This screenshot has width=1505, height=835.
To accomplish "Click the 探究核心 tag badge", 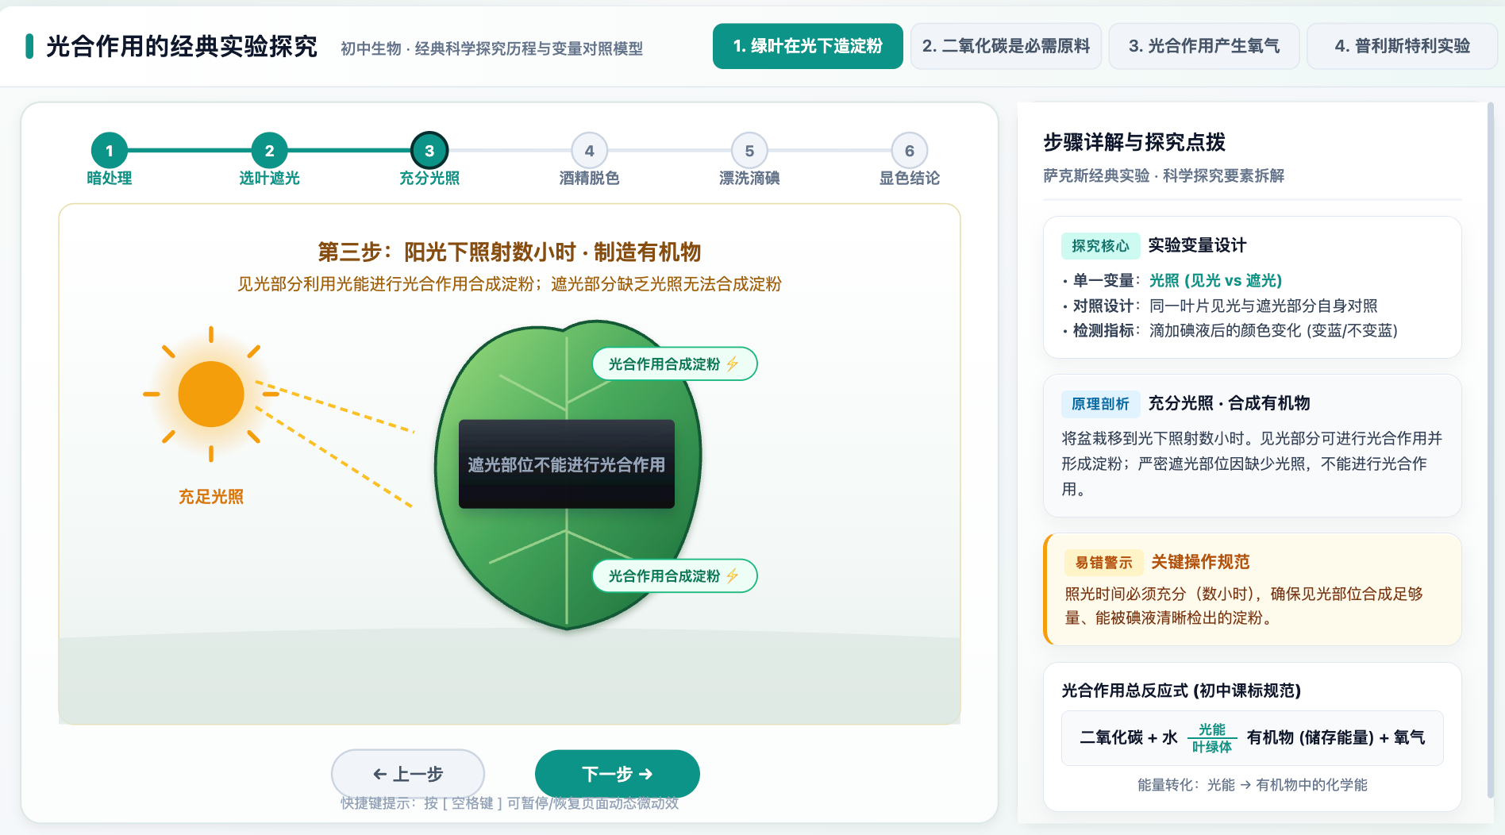I will pyautogui.click(x=1100, y=246).
